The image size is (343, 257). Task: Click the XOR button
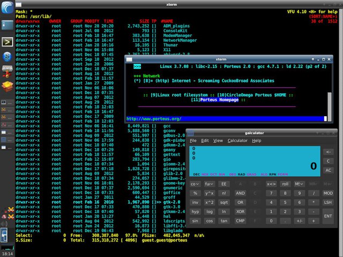240,211
